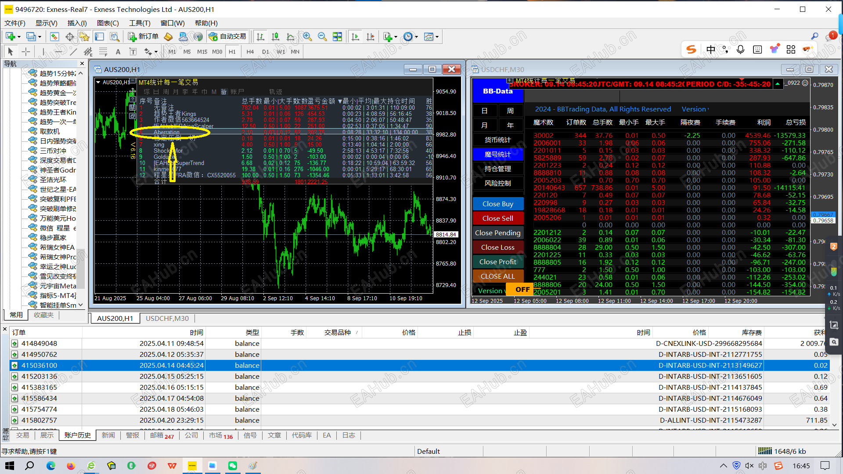The width and height of the screenshot is (843, 474).
Task: Zoom out on the chart
Action: [322, 37]
